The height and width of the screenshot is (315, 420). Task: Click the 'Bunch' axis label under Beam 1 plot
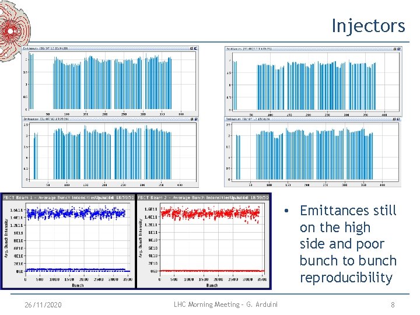click(78, 285)
